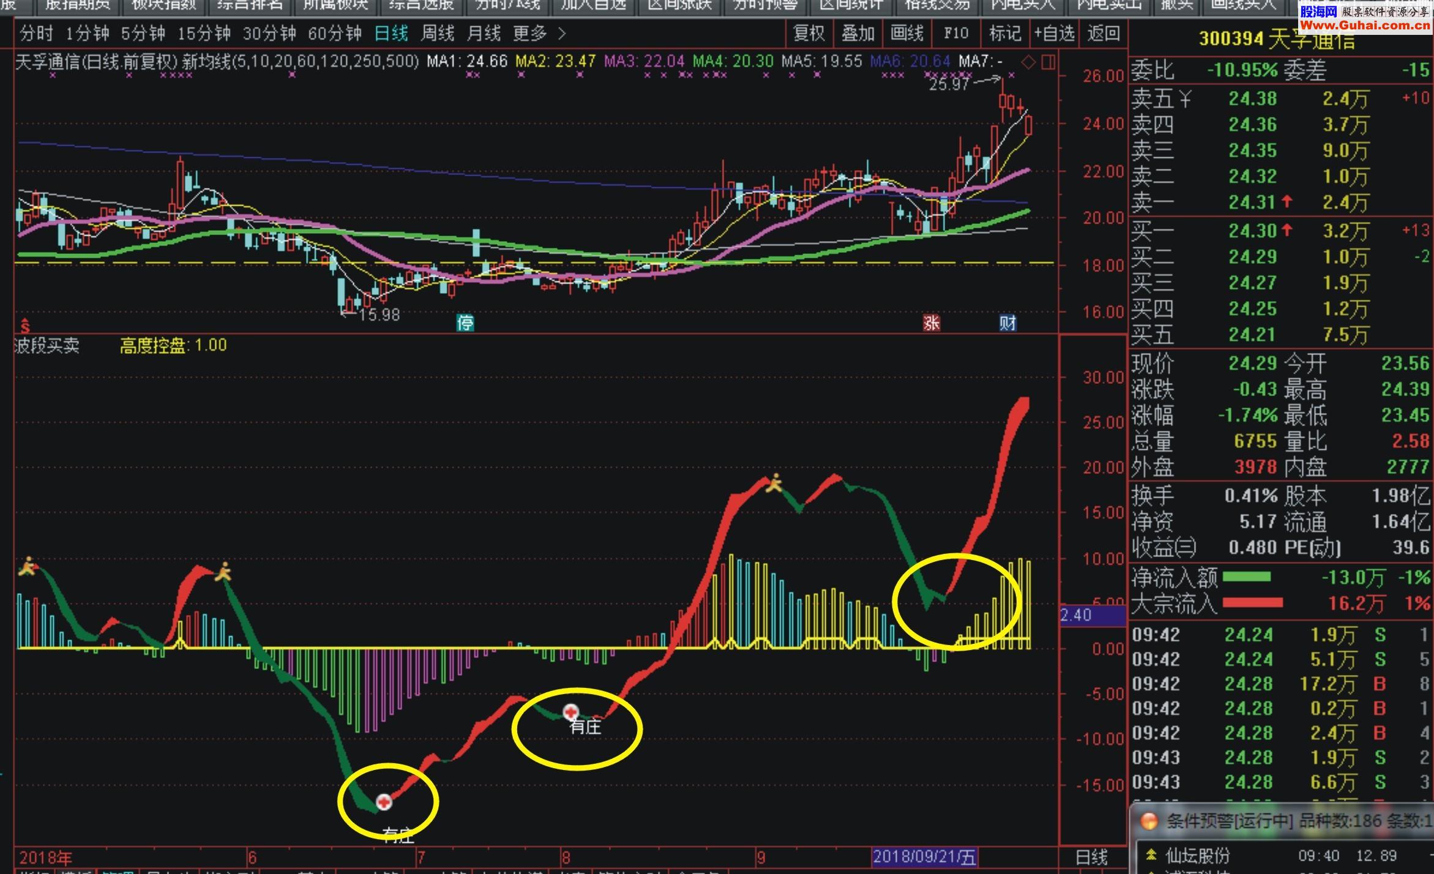The height and width of the screenshot is (874, 1434).
Task: Click the 300394 天孚通信 stock title
Action: (1277, 39)
